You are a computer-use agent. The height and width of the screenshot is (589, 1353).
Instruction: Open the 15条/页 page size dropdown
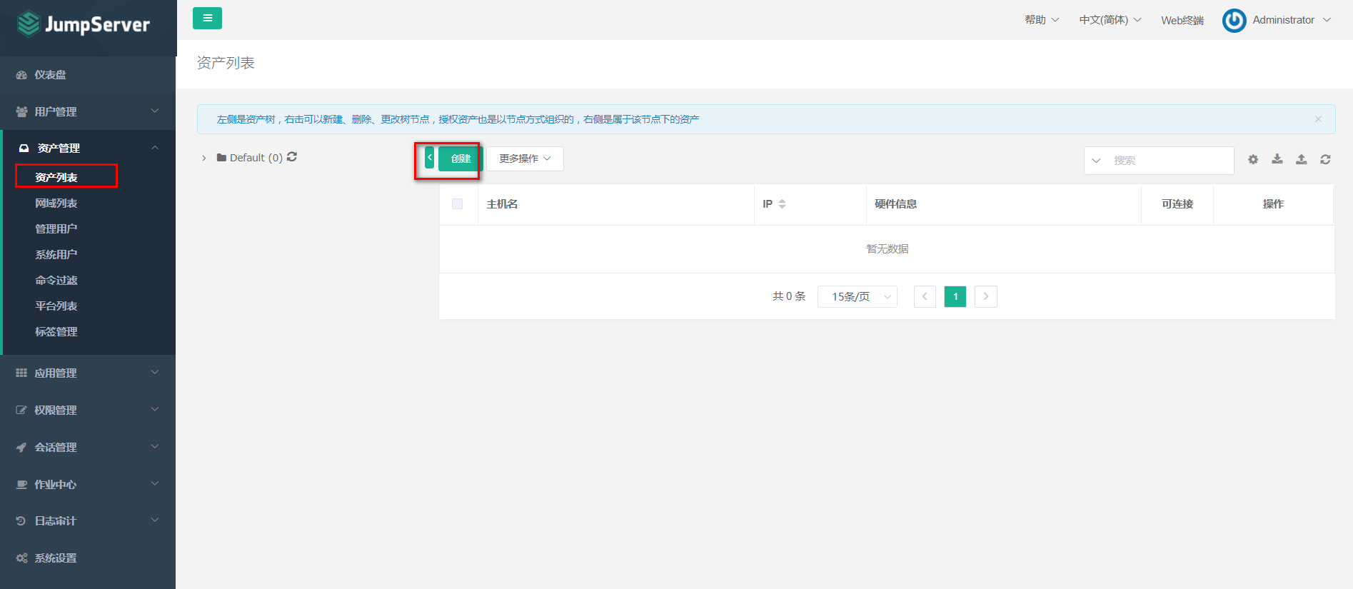tap(857, 296)
